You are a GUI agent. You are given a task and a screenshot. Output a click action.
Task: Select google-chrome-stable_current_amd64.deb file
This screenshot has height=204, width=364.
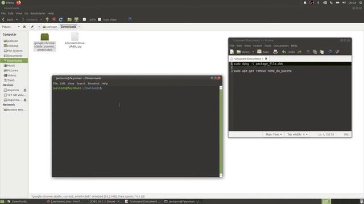45,42
